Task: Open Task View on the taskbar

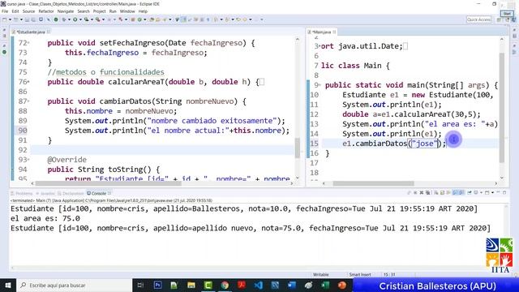Action: 140,285
